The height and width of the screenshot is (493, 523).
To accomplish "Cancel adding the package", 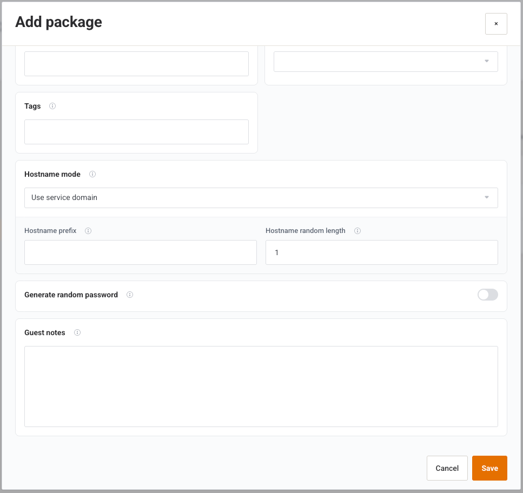I will pos(447,468).
